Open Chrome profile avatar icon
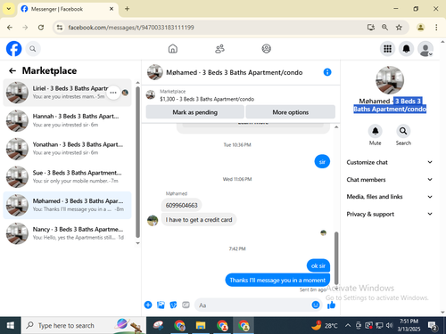The width and height of the screenshot is (446, 334). [x=420, y=28]
